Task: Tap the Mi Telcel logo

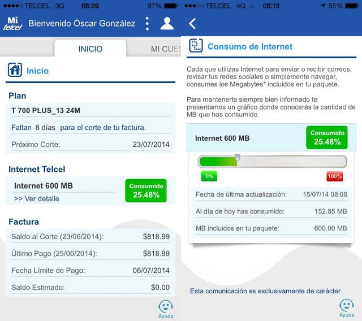Action: [x=12, y=24]
